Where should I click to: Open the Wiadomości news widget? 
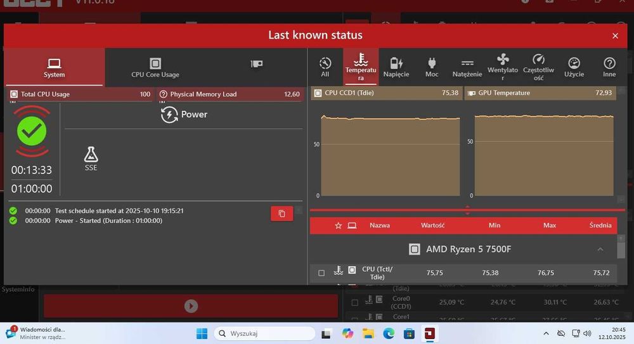pos(36,333)
